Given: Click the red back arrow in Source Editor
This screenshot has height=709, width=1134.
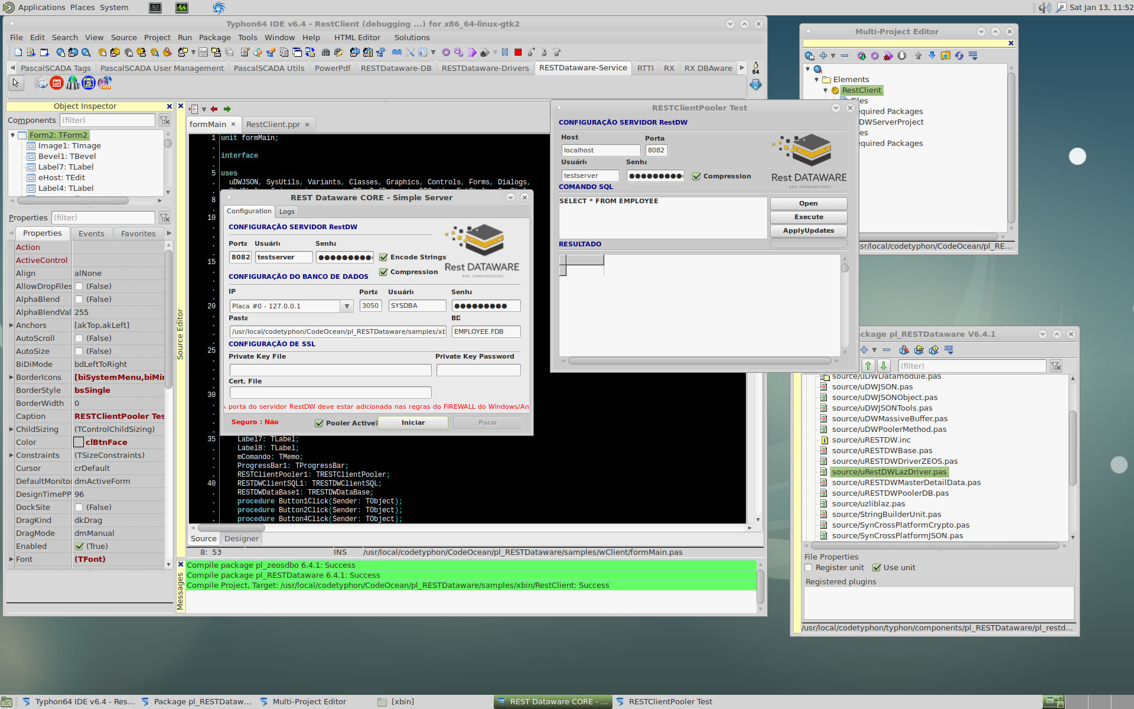Looking at the screenshot, I should tap(214, 109).
